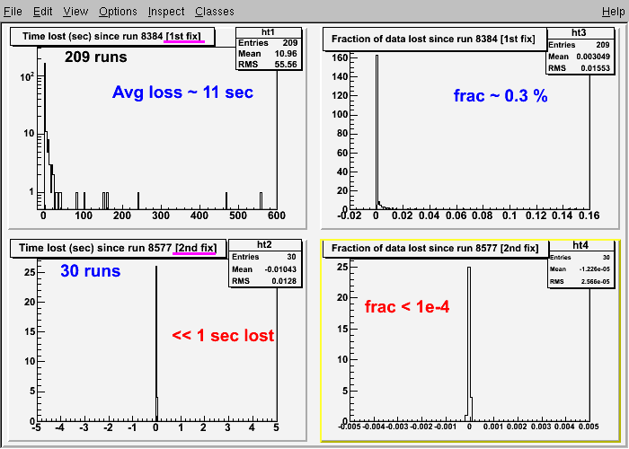Select the 'Time lost since run 8384' title box

112,37
